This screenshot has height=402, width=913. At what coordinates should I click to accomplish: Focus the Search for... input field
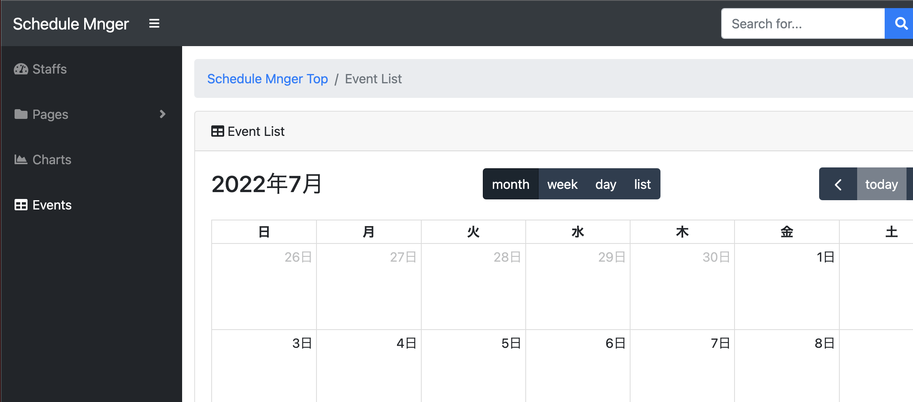[x=803, y=24]
